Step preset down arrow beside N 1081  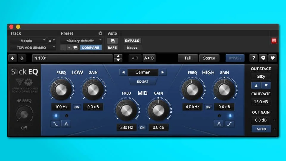[x=118, y=60]
